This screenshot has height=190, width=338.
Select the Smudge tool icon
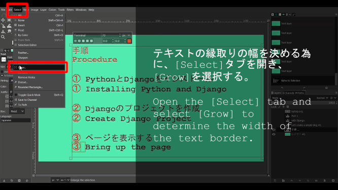(x=9, y=31)
